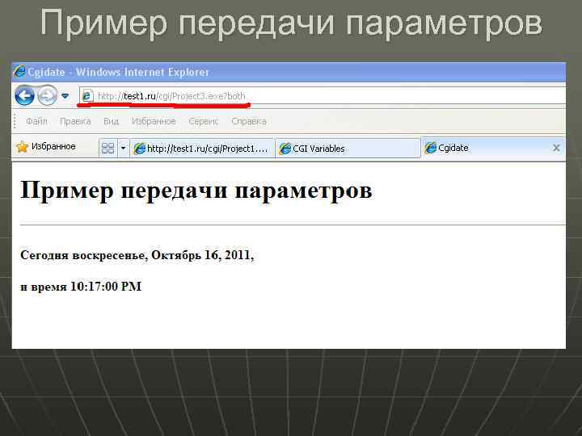
Task: Click the browser Forward arrow button
Action: (x=47, y=95)
